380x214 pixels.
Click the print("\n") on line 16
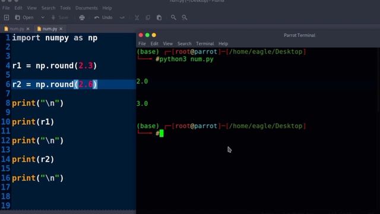[38, 178]
